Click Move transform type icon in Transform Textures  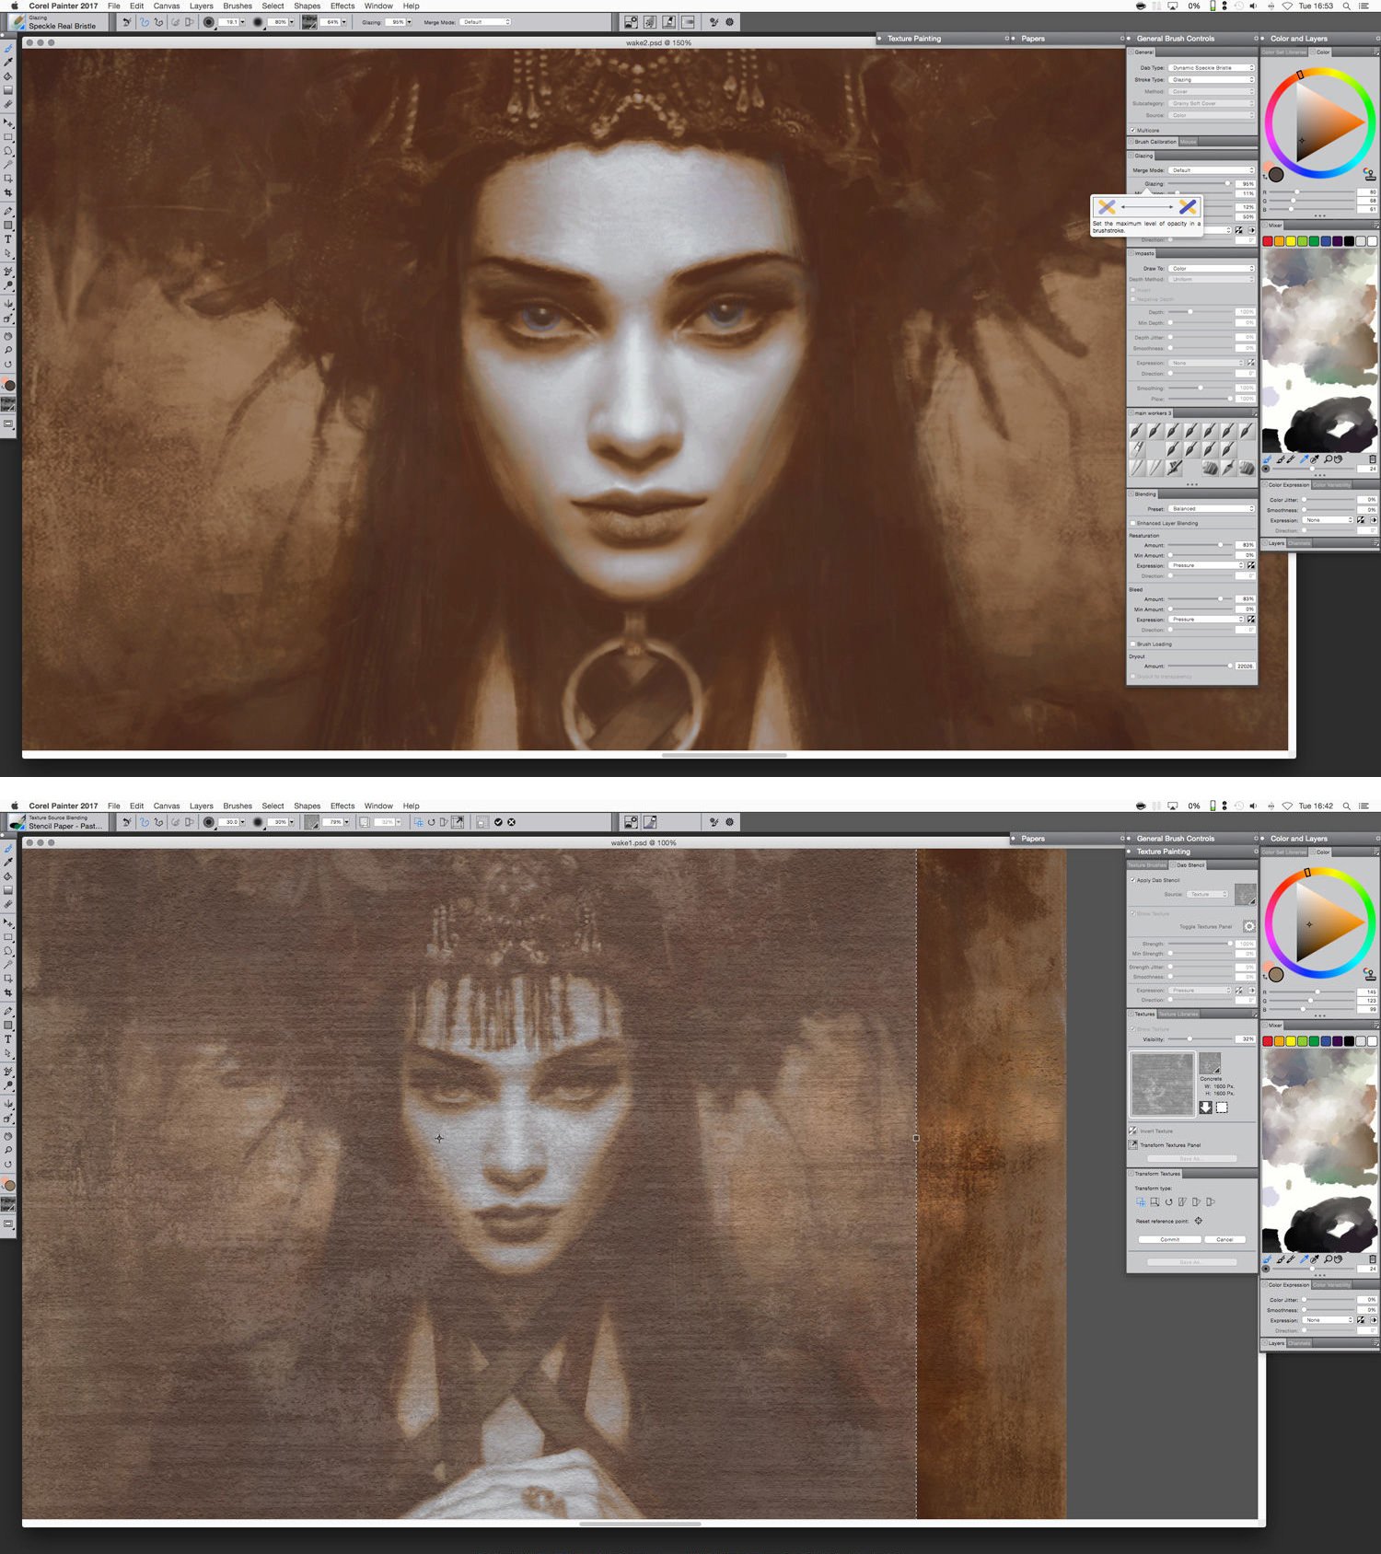1141,1201
